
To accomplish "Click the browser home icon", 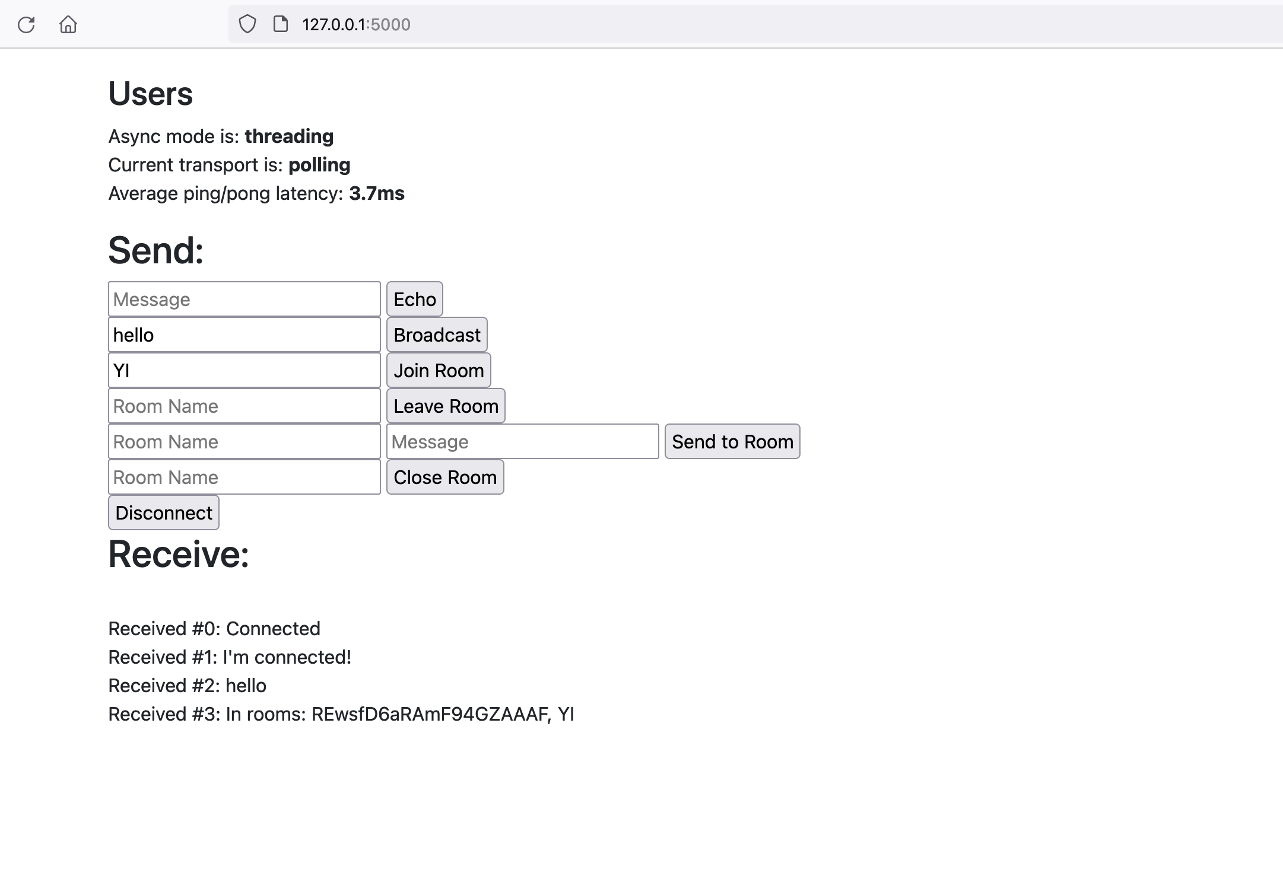I will click(68, 25).
